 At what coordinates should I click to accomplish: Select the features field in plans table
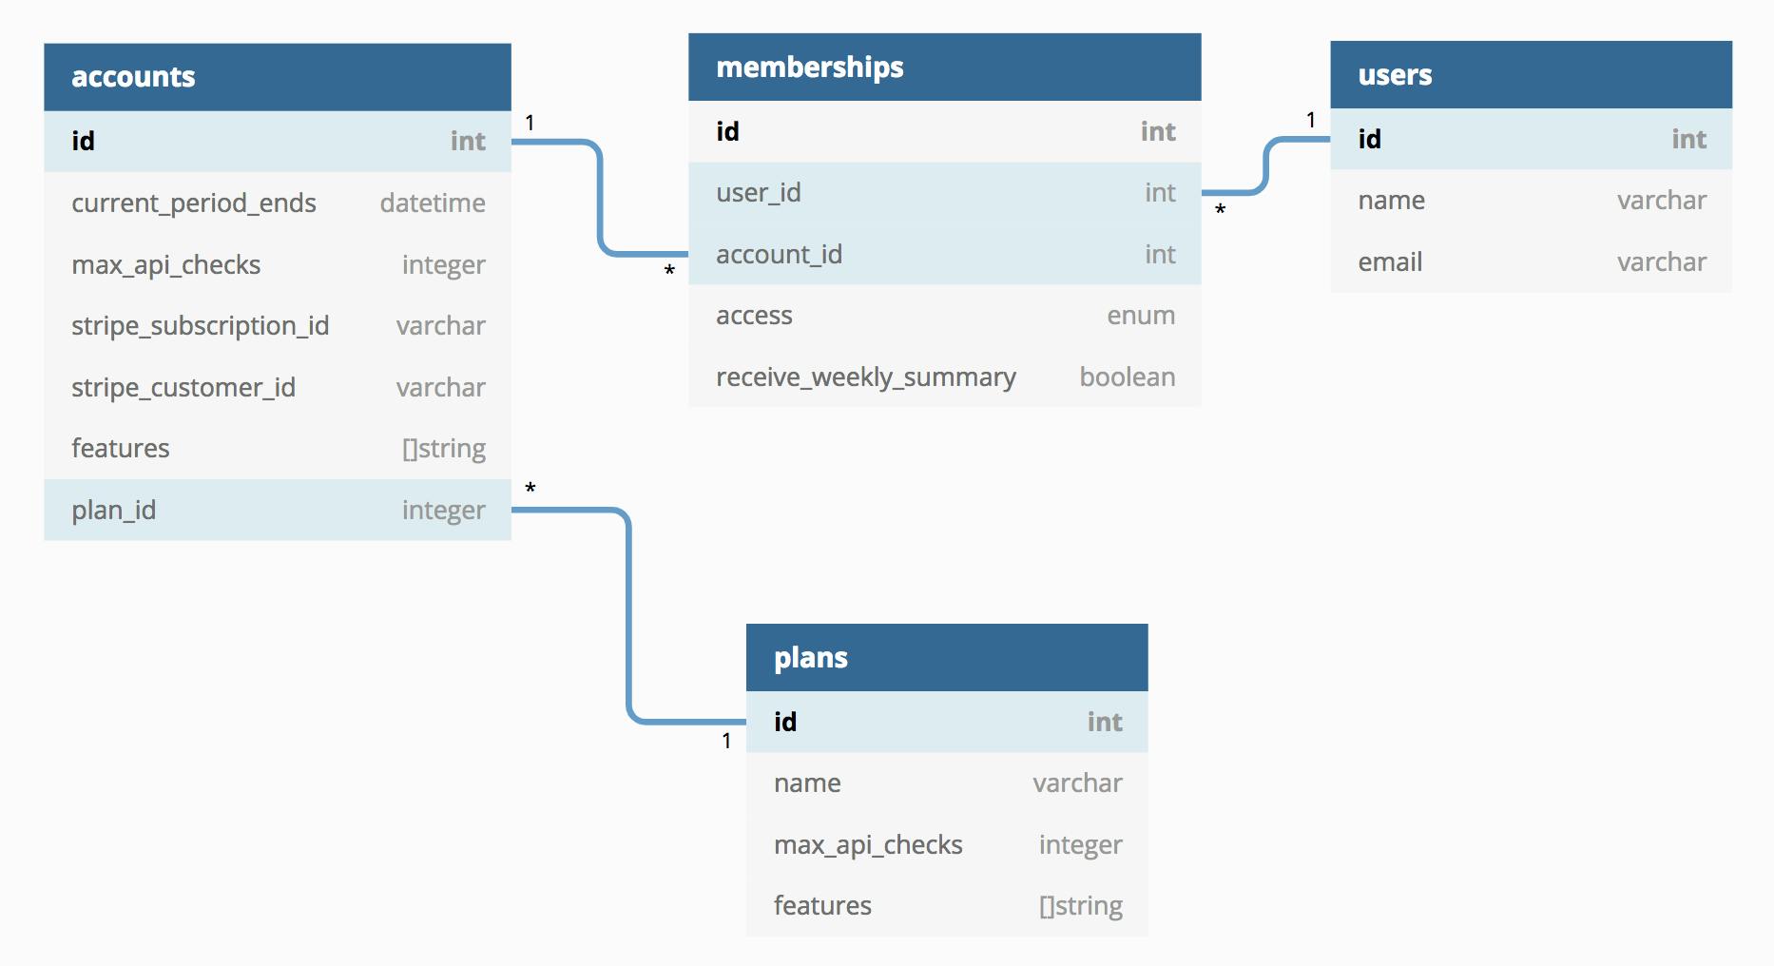947,906
